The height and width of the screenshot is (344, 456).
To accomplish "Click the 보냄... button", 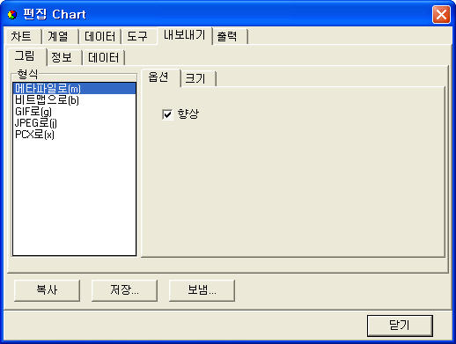I will tap(202, 290).
